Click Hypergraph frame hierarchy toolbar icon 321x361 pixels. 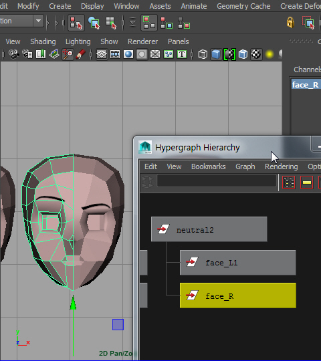pyautogui.click(x=288, y=183)
